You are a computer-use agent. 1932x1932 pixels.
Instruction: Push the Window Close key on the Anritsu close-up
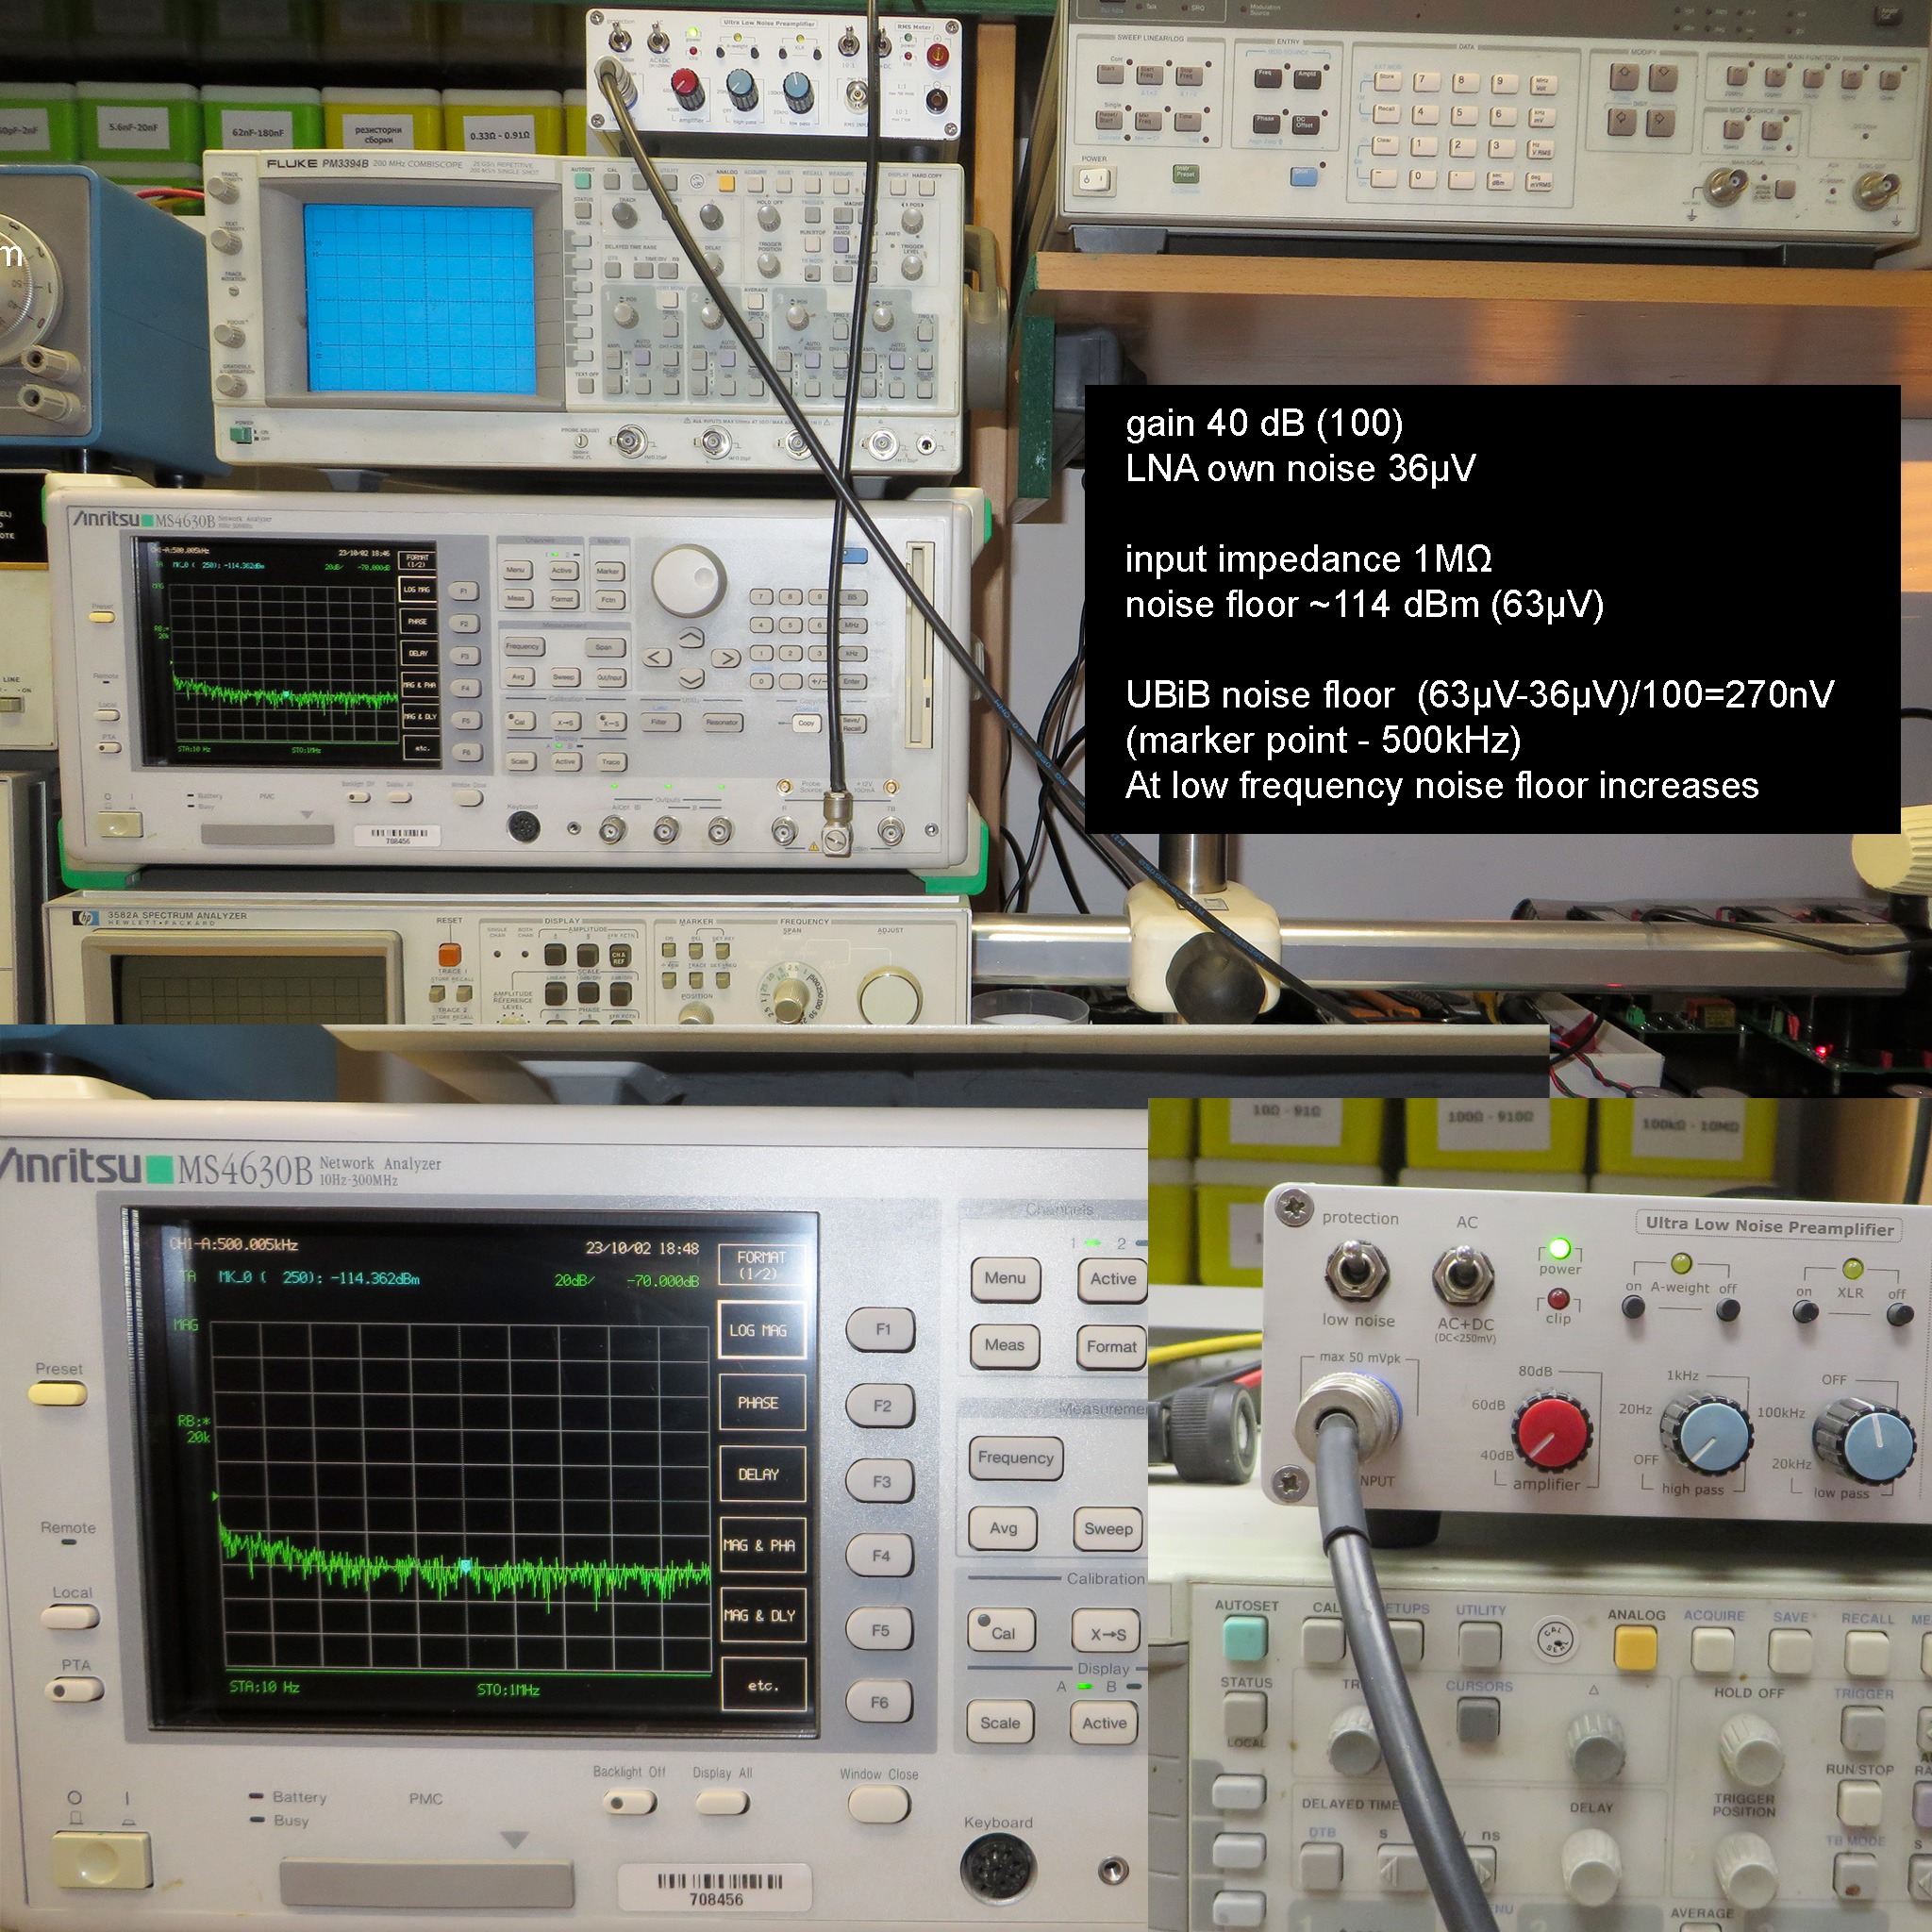(879, 1804)
